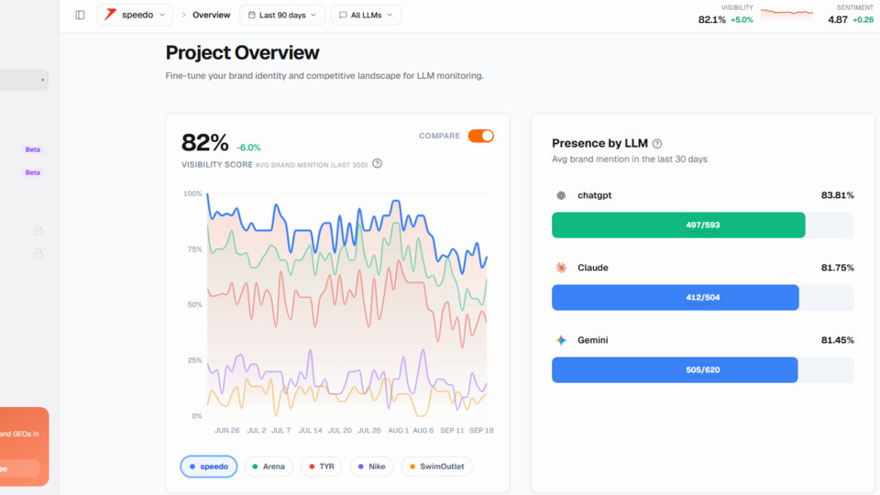Click the 81.45% Gemini percentage

pyautogui.click(x=837, y=340)
